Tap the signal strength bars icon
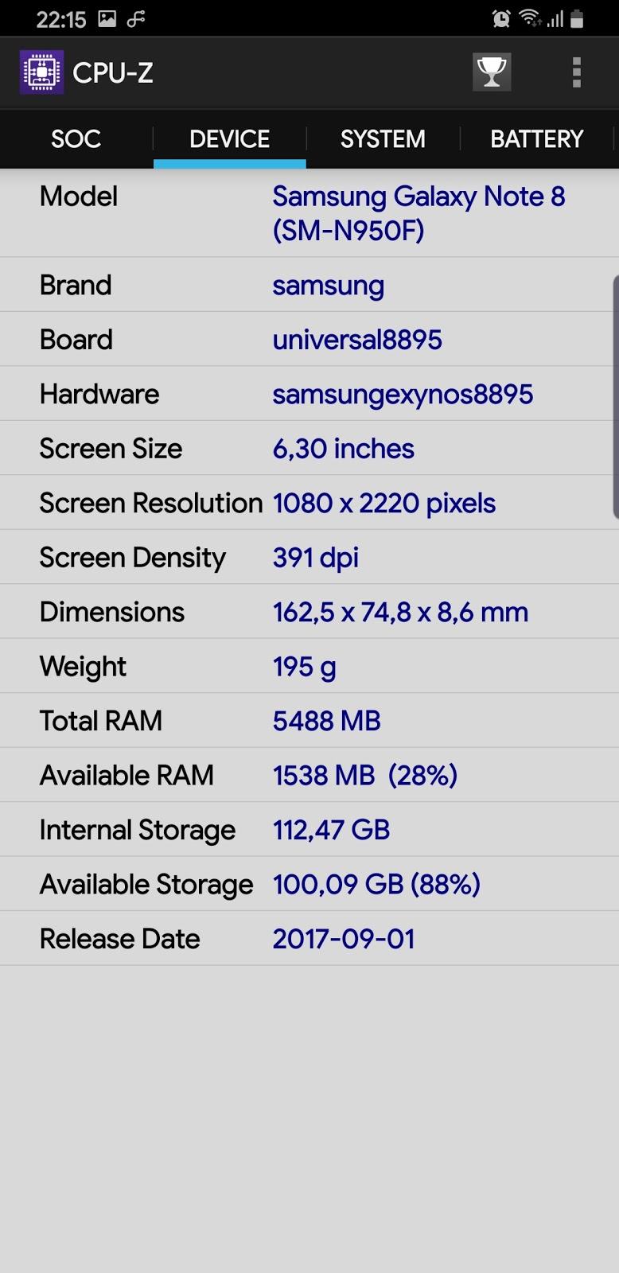The width and height of the screenshot is (619, 1273). [x=555, y=19]
